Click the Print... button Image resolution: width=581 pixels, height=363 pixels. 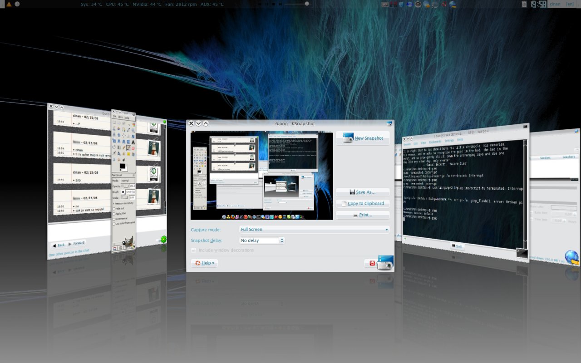[363, 215]
